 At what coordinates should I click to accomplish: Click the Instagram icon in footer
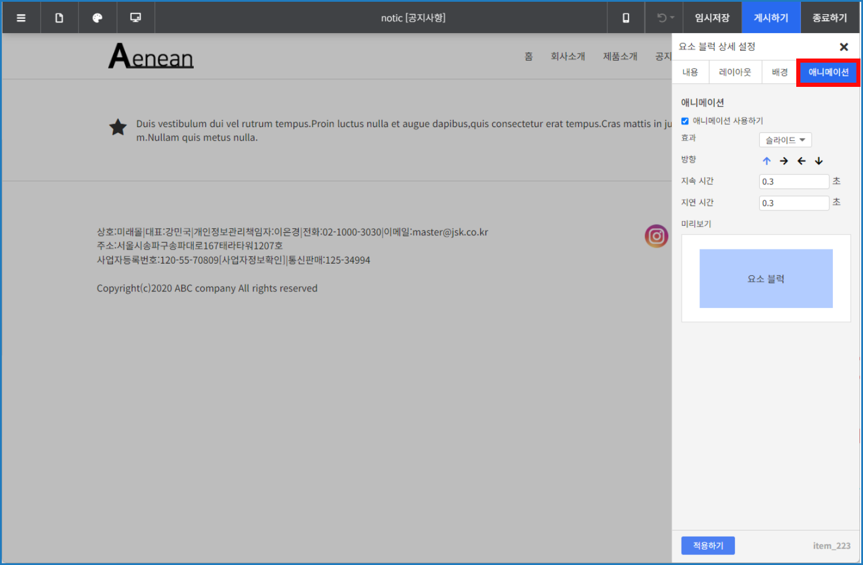(x=656, y=236)
